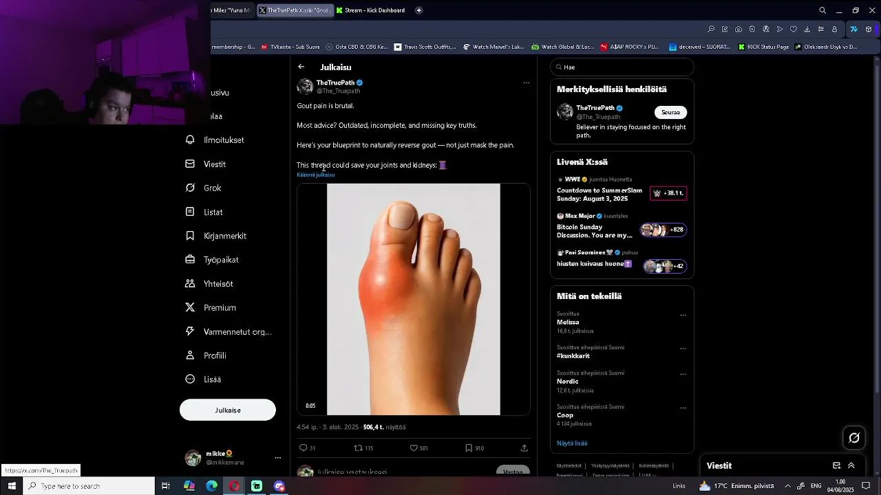
Task: Show hidden system tray icons
Action: click(787, 486)
